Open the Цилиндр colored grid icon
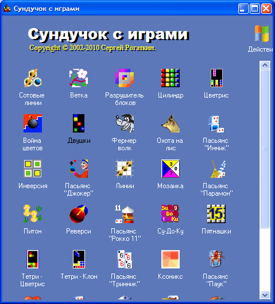 pos(171,78)
